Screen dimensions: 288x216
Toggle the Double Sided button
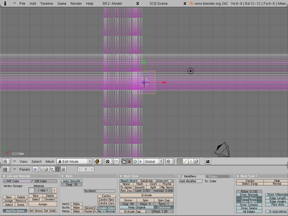(x=106, y=208)
